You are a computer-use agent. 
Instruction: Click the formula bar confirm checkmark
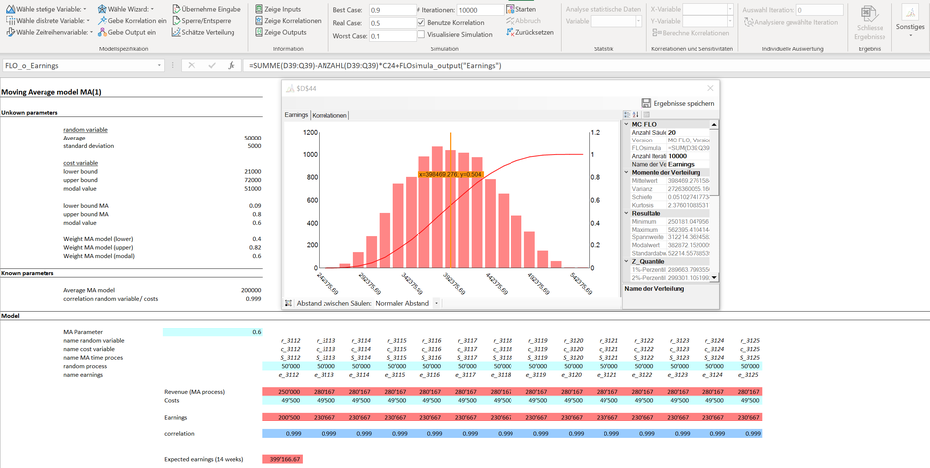[211, 66]
